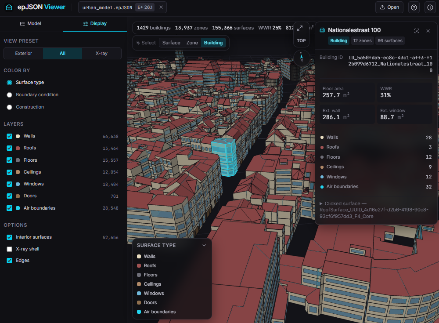Click the Walls 28 row in details
Image resolution: width=439 pixels, height=323 pixels.
pos(376,138)
